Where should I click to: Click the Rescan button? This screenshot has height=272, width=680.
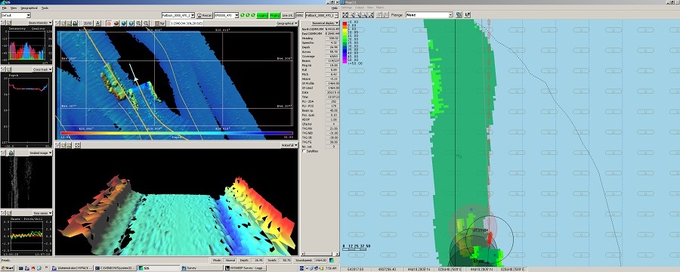click(204, 15)
